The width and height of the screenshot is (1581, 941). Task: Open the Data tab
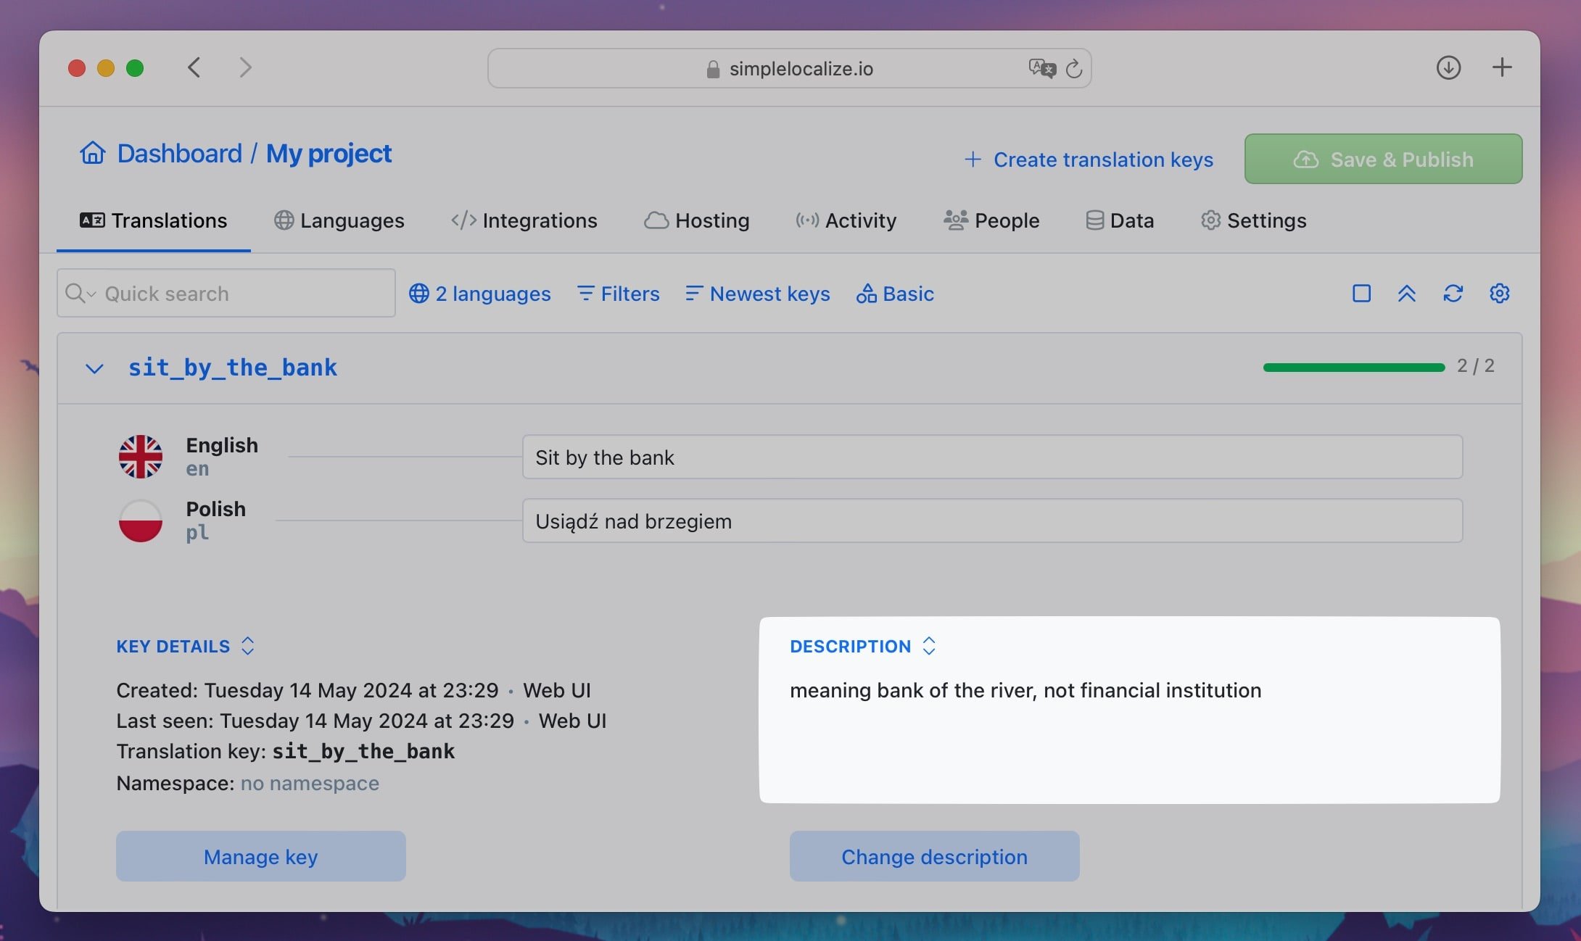1119,220
